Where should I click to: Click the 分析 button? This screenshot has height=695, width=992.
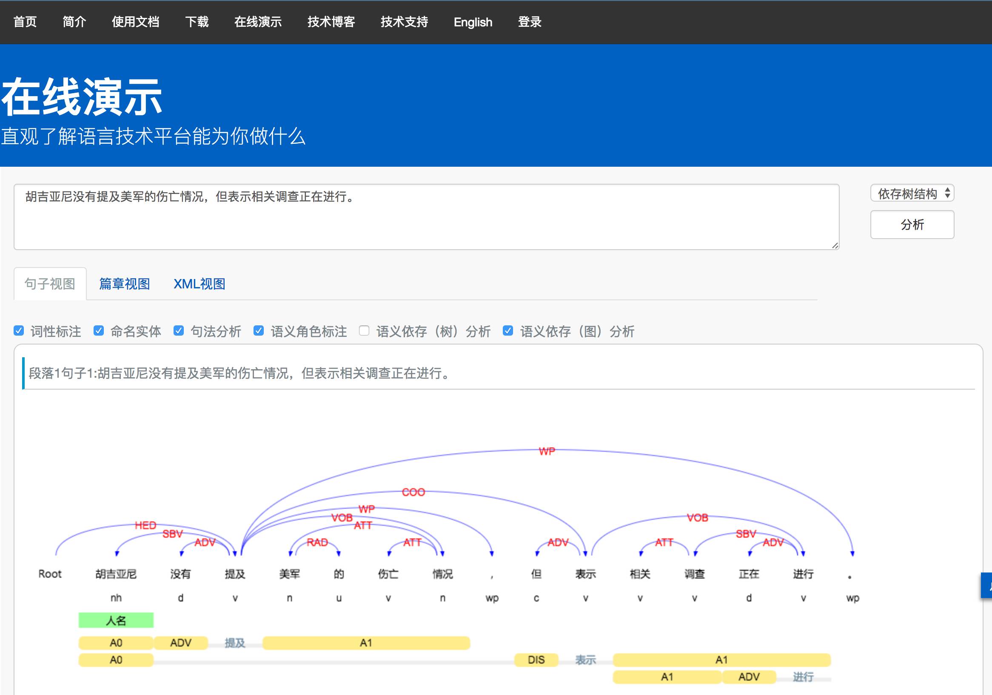click(912, 225)
